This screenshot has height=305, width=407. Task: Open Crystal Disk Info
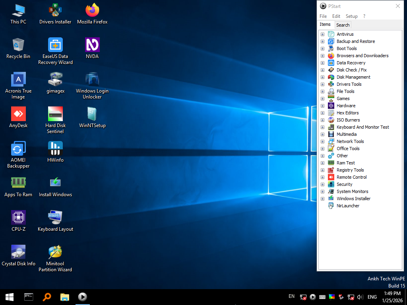(18, 251)
